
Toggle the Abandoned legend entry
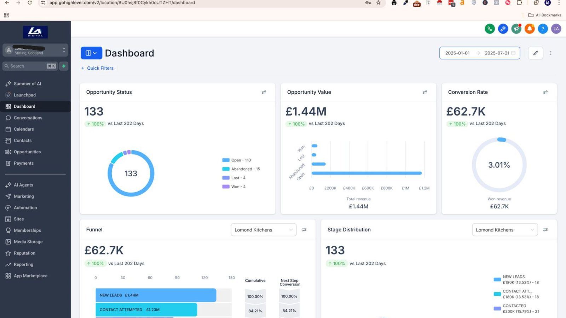(241, 169)
